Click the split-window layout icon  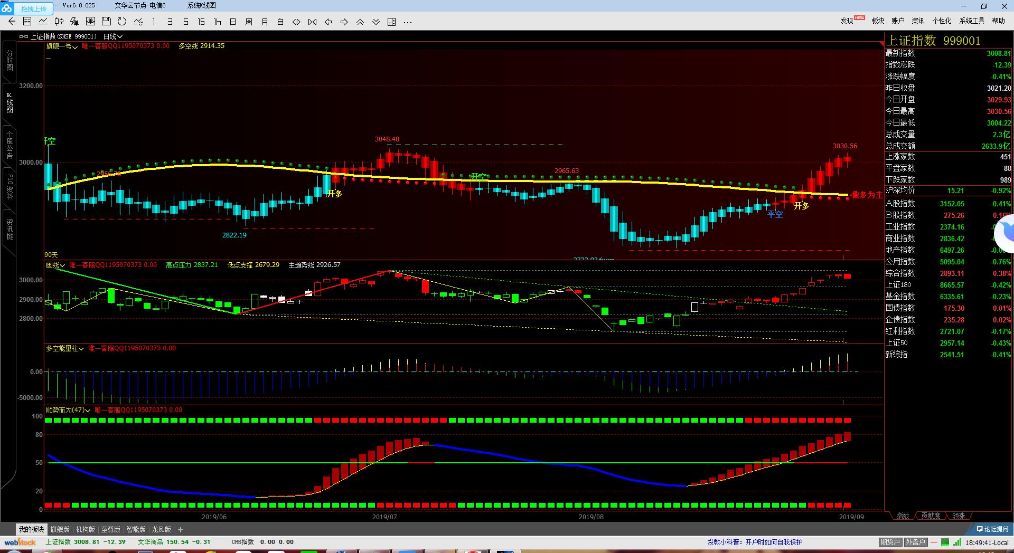392,22
